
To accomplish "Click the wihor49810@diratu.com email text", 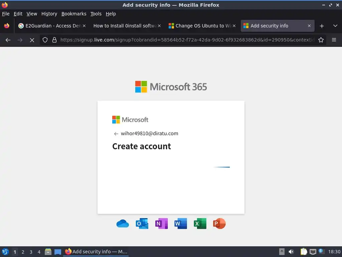I will (149, 134).
